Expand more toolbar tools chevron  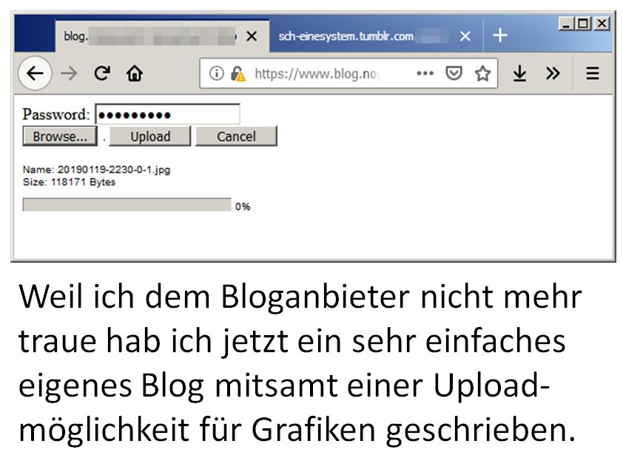(x=553, y=73)
